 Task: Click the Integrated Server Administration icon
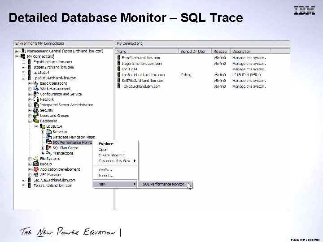36,105
